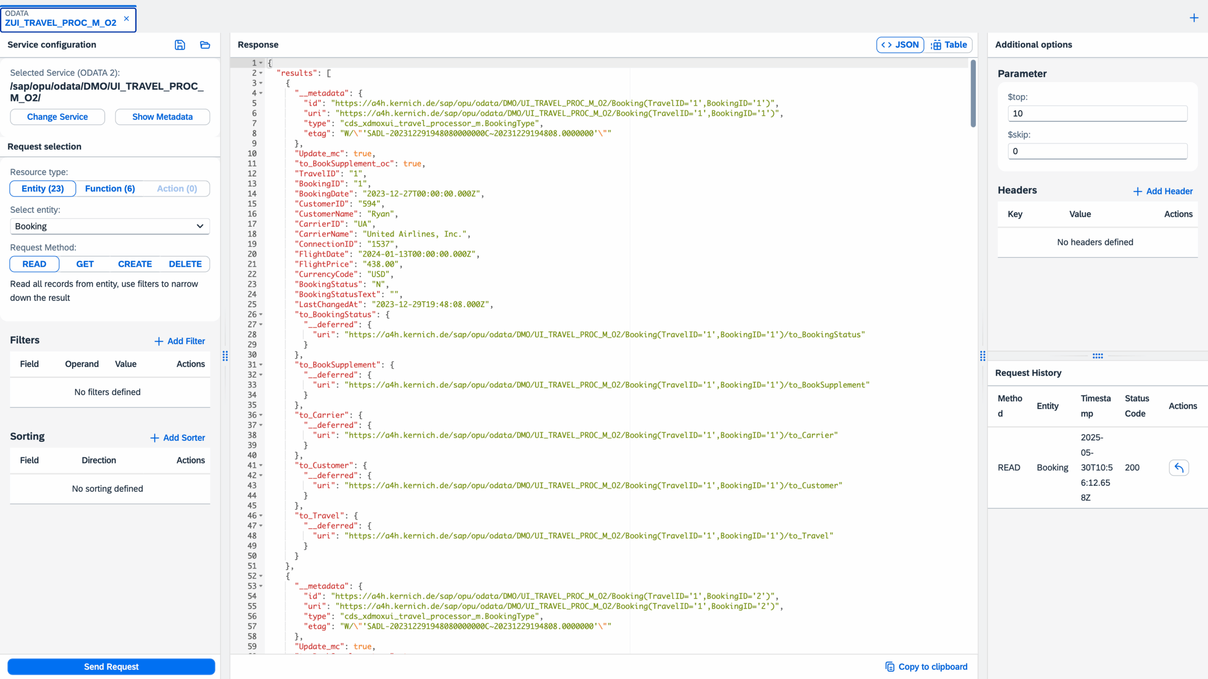Open the Booking entity dropdown
This screenshot has width=1208, height=679.
(x=109, y=226)
